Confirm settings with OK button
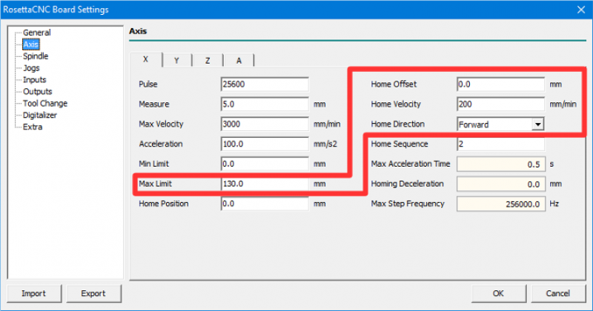The height and width of the screenshot is (311, 593). point(498,293)
